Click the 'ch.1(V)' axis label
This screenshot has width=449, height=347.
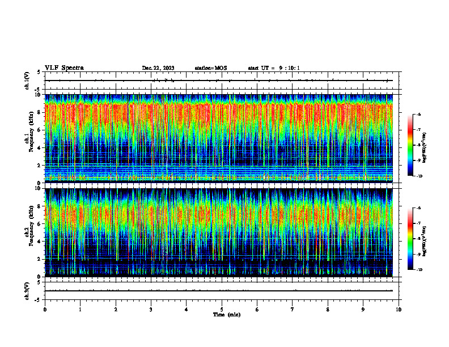point(27,81)
